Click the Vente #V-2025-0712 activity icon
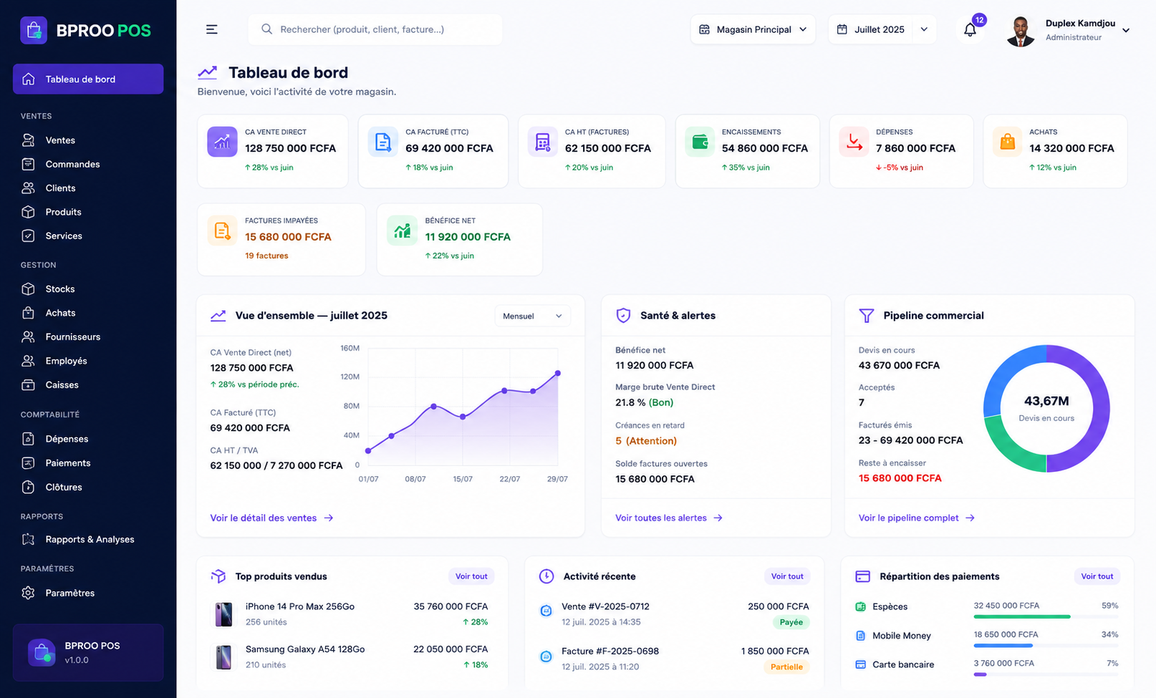1156x698 pixels. (x=546, y=611)
